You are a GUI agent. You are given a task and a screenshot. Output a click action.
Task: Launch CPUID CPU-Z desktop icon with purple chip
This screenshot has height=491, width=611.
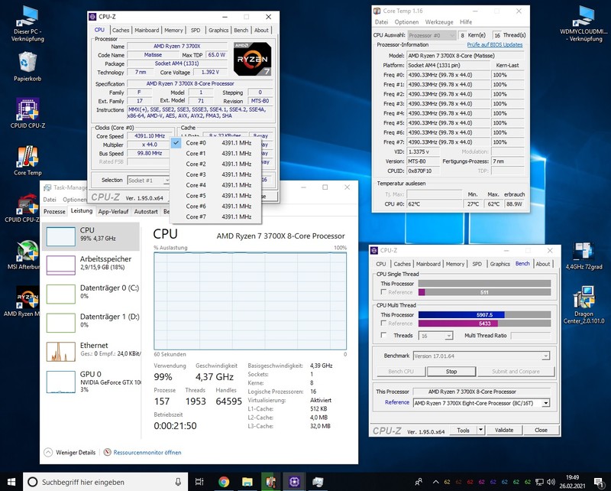(x=27, y=113)
